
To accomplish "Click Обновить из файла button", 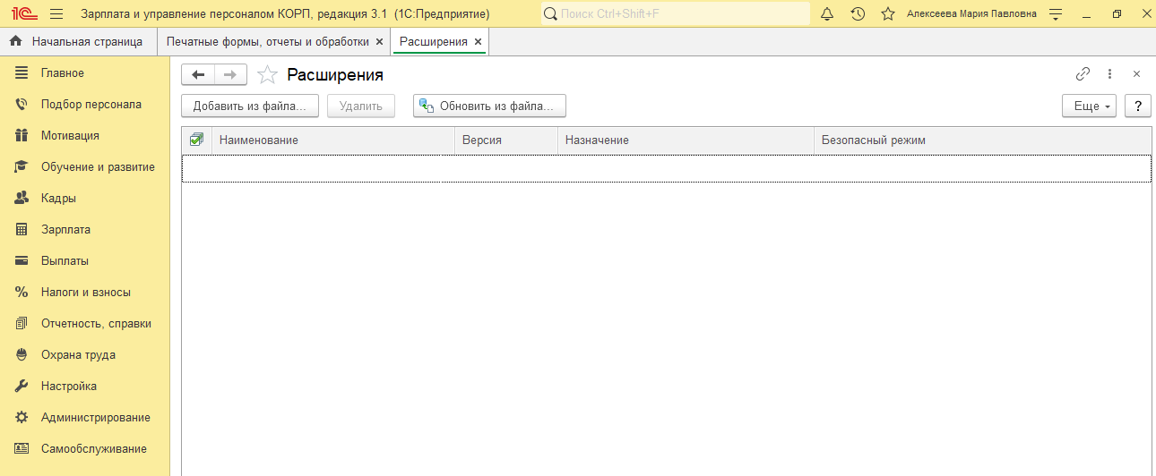I will coord(489,106).
